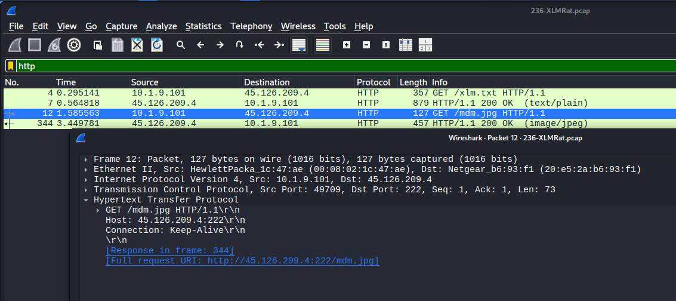Click the display filter bookmark icon

[11, 66]
